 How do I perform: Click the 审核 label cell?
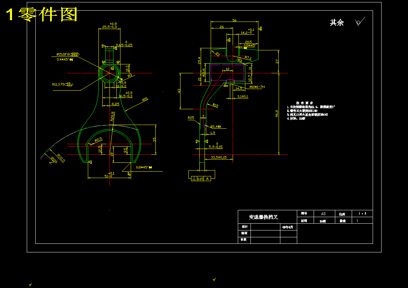pyautogui.click(x=244, y=239)
